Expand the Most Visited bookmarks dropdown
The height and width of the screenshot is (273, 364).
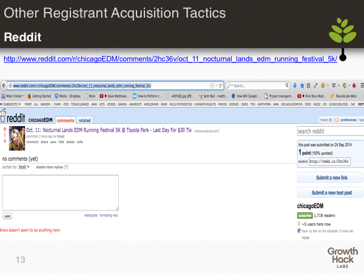coord(13,96)
